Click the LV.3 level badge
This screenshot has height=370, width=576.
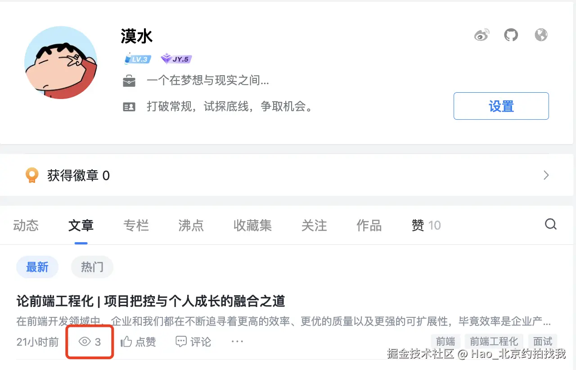[137, 59]
